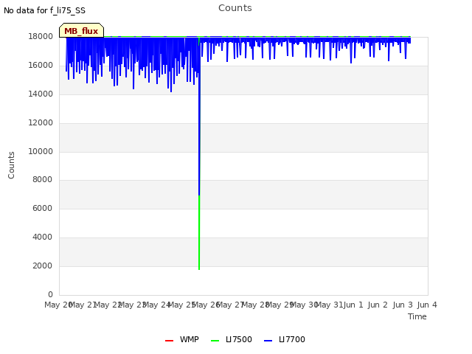Toggle the LI7700 legend entry
The height and width of the screenshot is (354, 472).
click(x=285, y=339)
